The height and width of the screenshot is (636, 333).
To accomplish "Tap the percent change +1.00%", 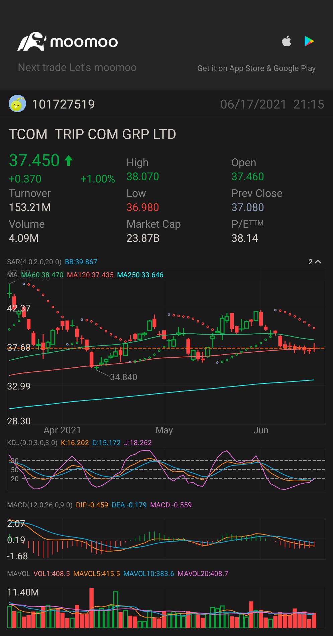I will 98,179.
